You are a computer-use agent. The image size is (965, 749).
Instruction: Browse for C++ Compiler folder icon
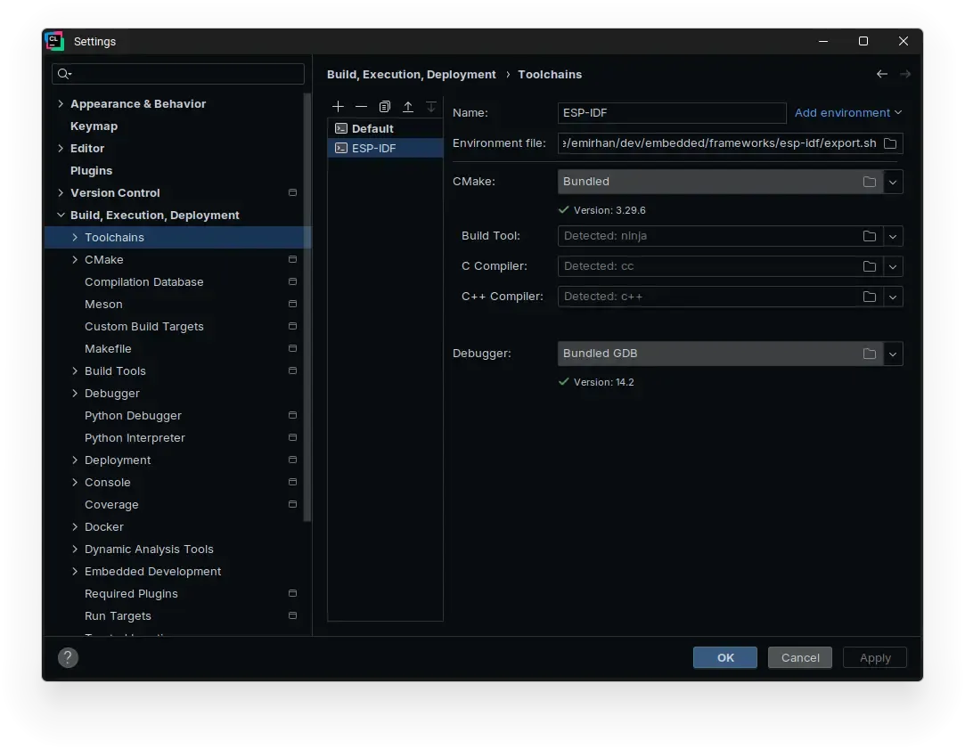pos(869,297)
